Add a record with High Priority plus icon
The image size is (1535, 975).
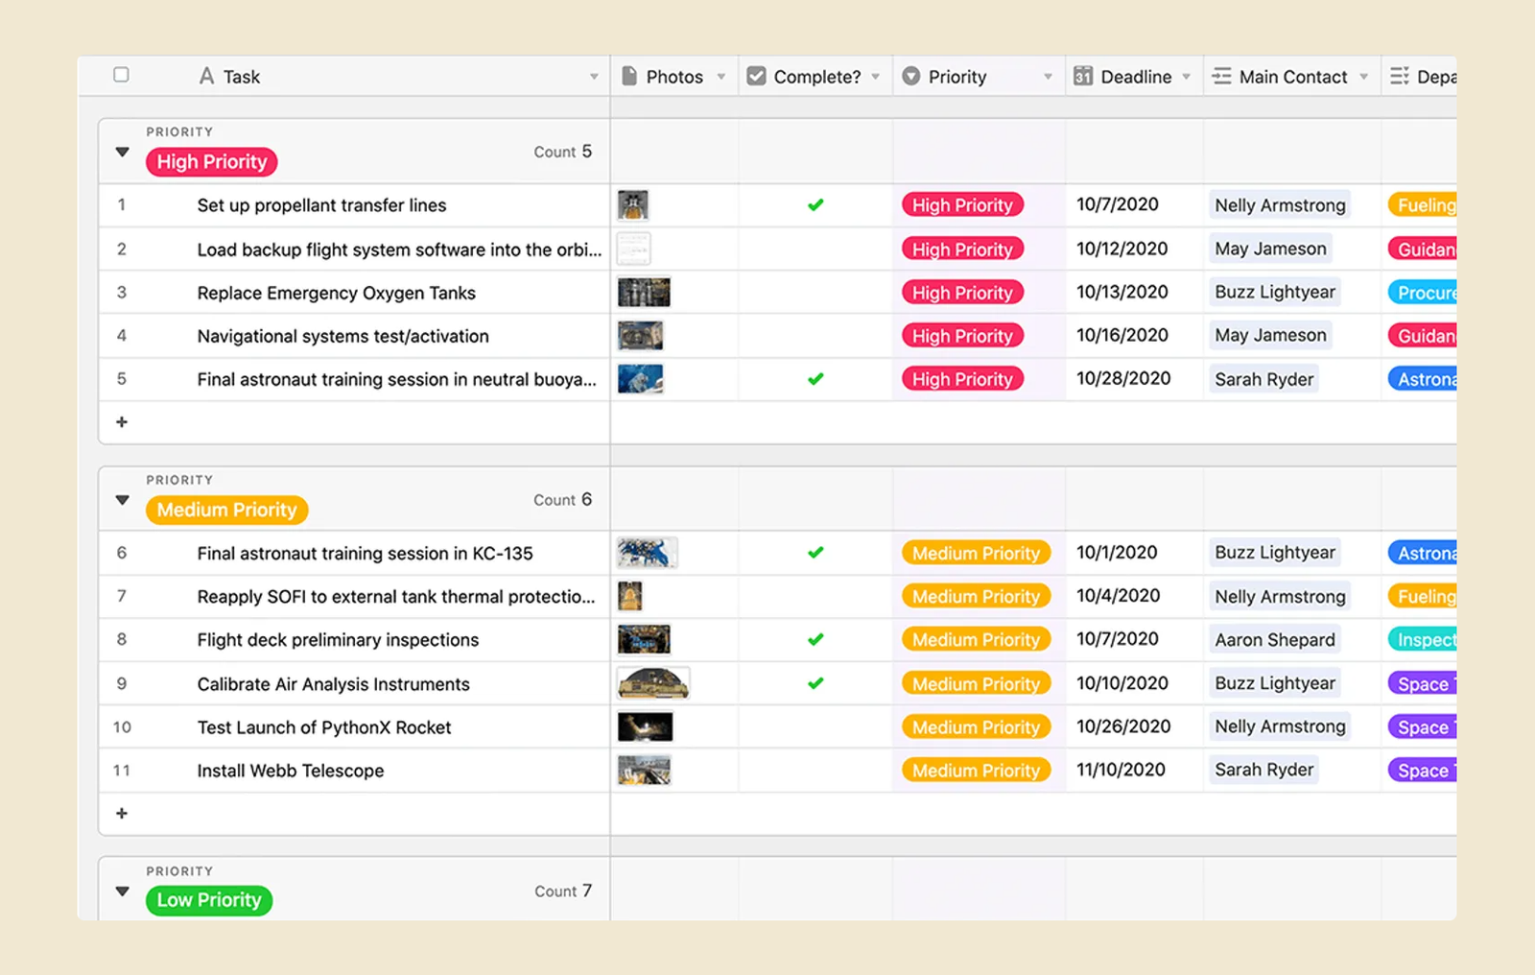click(122, 422)
